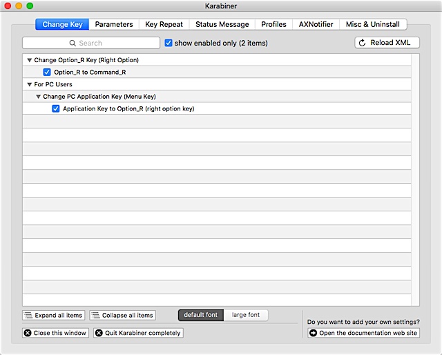Open the Parameters tab
The height and width of the screenshot is (355, 442).
click(114, 24)
